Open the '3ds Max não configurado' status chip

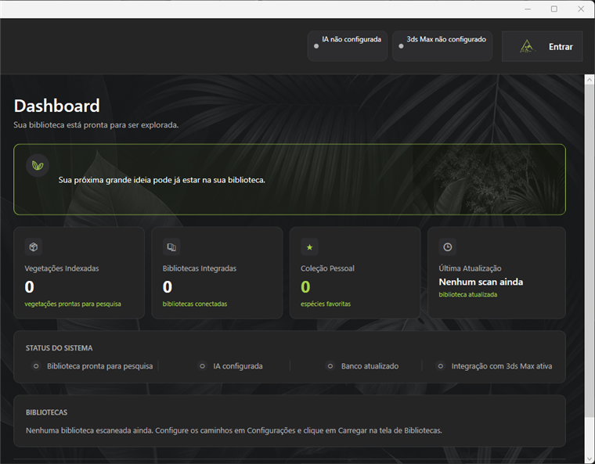pyautogui.click(x=442, y=46)
